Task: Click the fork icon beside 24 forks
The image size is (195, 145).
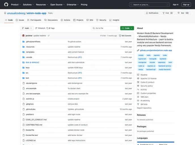Action: click(x=138, y=104)
